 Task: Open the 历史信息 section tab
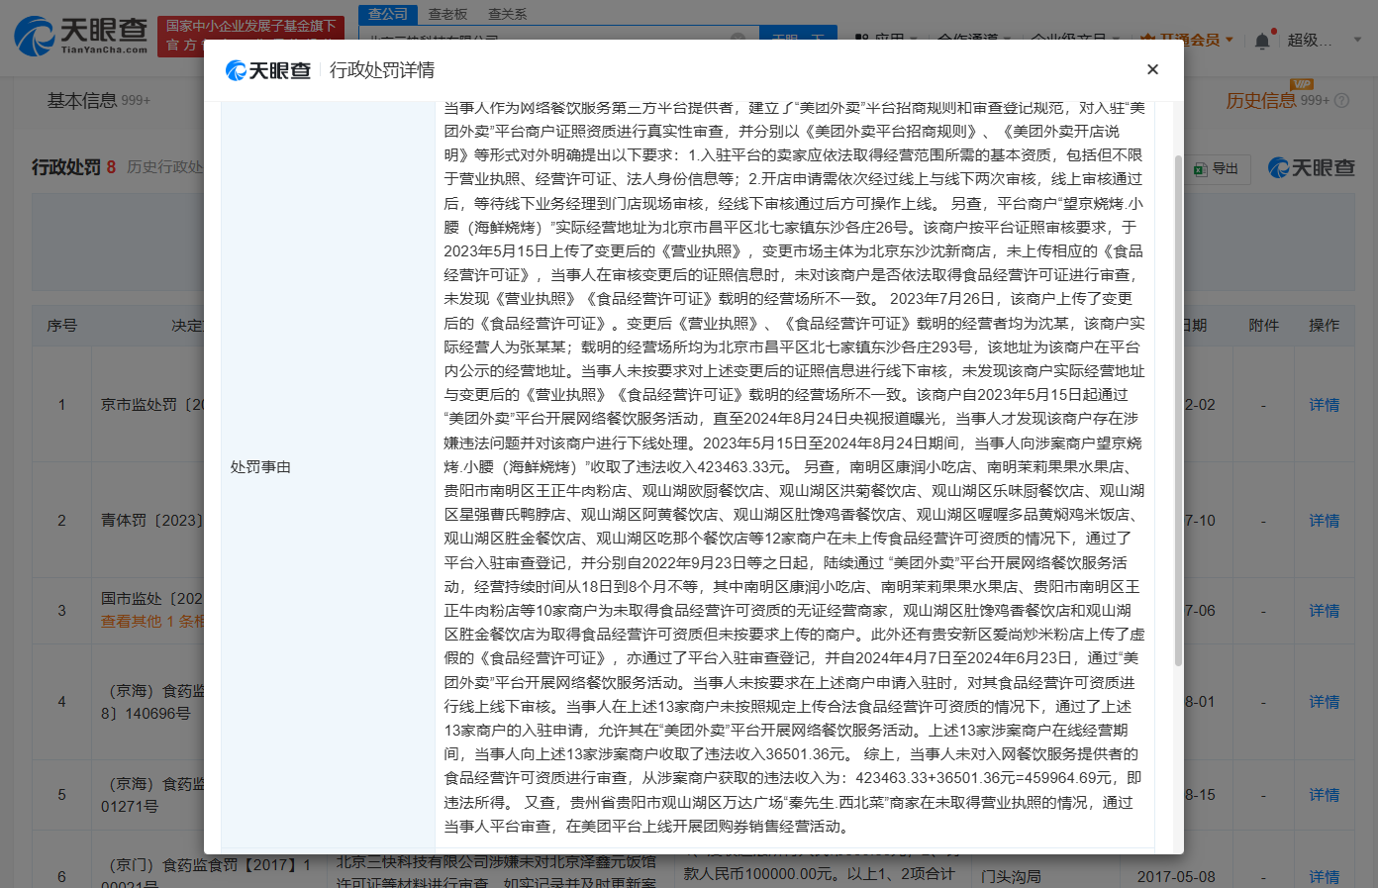pyautogui.click(x=1260, y=101)
